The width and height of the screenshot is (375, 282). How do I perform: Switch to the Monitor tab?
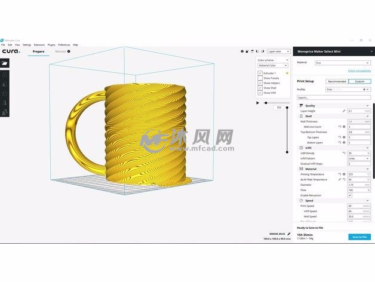click(60, 51)
